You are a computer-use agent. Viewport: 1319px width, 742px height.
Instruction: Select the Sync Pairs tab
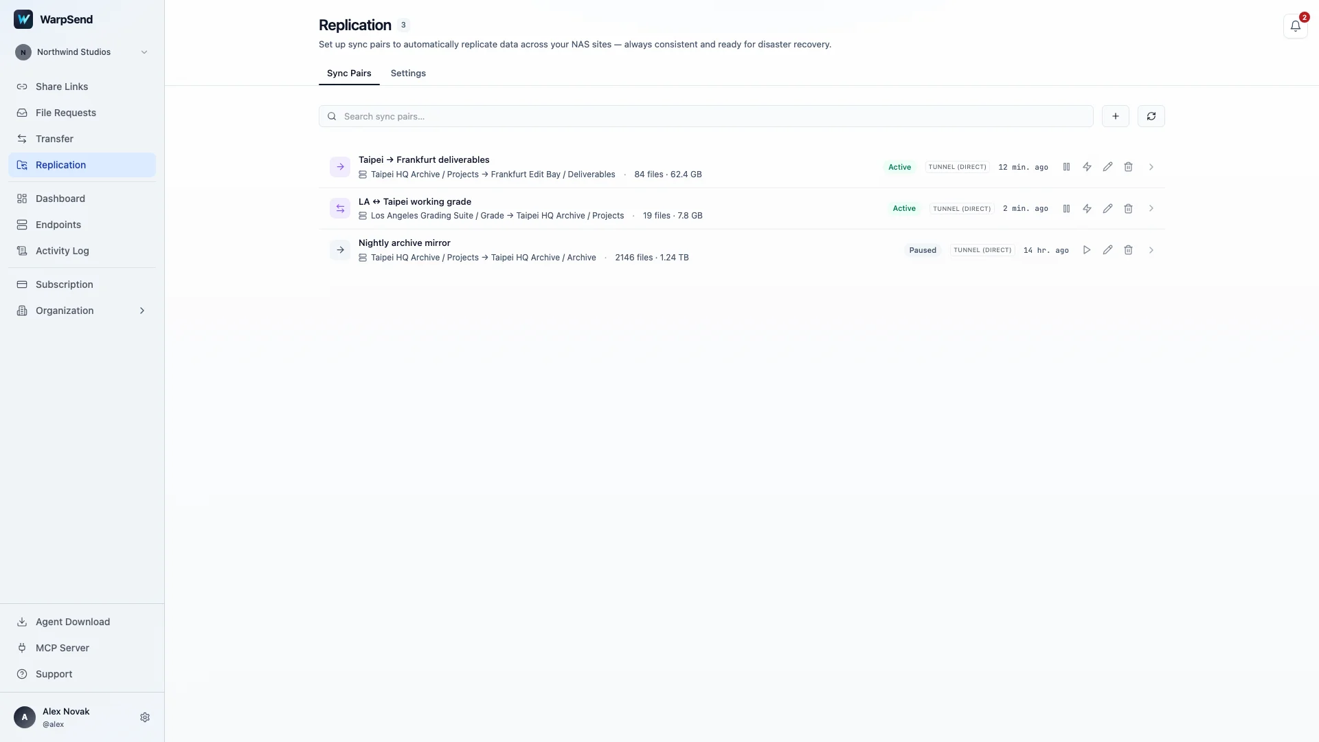click(x=349, y=74)
